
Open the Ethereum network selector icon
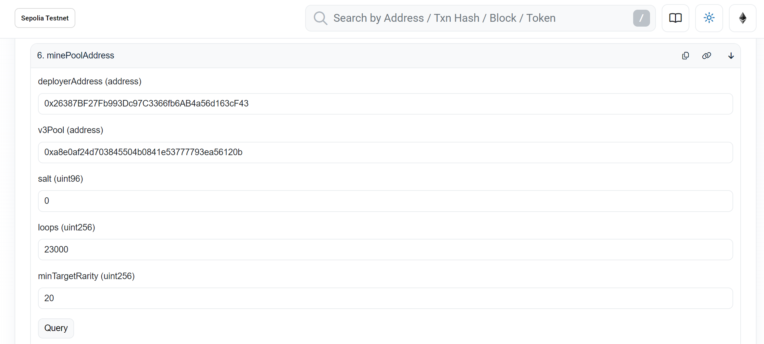[743, 18]
